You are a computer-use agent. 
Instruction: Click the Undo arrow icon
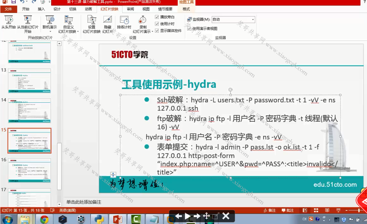coord(22,2)
